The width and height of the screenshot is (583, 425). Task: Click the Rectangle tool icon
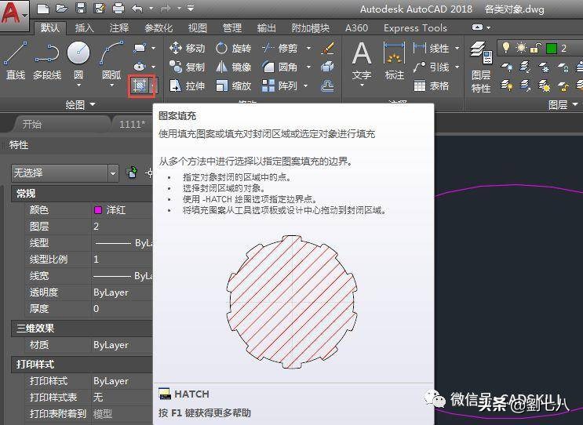click(x=140, y=48)
